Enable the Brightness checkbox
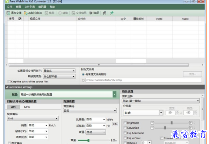This screenshot has width=209, height=144. click(x=125, y=123)
